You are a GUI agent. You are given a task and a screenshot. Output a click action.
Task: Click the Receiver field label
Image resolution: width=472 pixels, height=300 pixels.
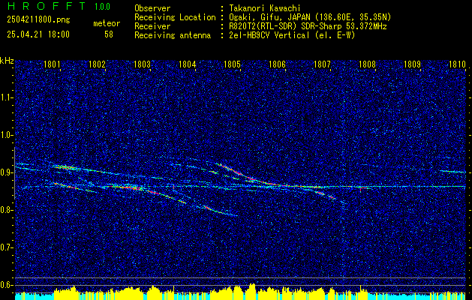click(x=152, y=26)
